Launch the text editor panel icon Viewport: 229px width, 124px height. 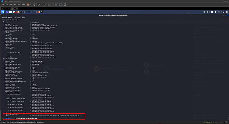[x=14, y=12]
